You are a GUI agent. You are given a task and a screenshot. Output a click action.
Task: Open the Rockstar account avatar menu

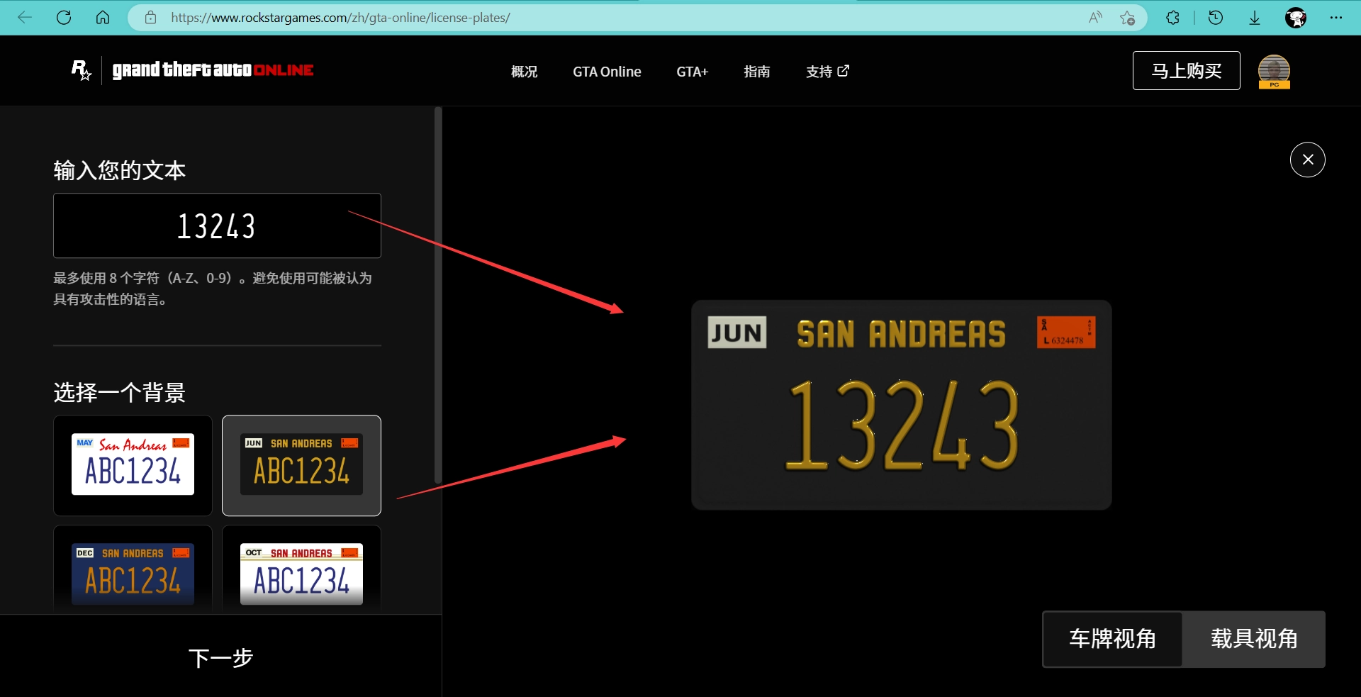pyautogui.click(x=1274, y=71)
